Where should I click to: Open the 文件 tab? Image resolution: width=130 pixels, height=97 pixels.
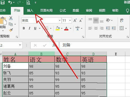coord(3,11)
